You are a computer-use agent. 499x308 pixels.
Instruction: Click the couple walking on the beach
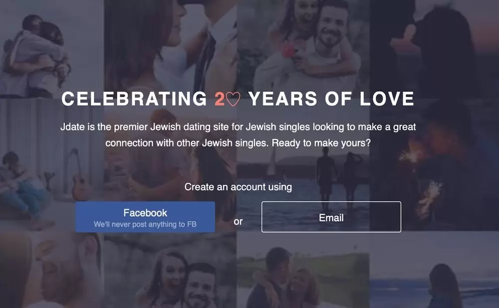pos(338,178)
